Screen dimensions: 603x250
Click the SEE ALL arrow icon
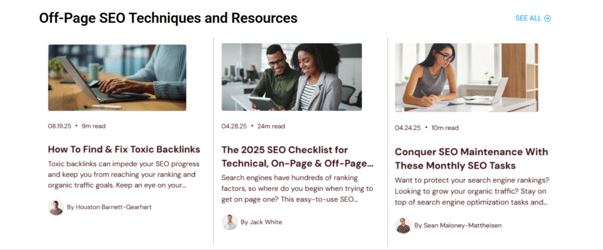(x=548, y=18)
